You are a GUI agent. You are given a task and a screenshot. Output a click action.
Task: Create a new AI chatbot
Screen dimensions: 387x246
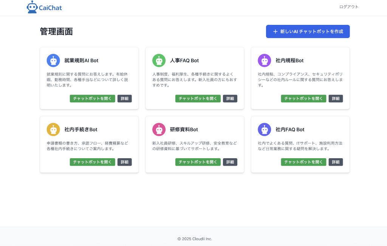click(308, 32)
